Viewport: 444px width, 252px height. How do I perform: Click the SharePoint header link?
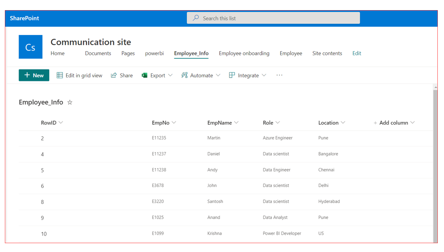click(24, 18)
